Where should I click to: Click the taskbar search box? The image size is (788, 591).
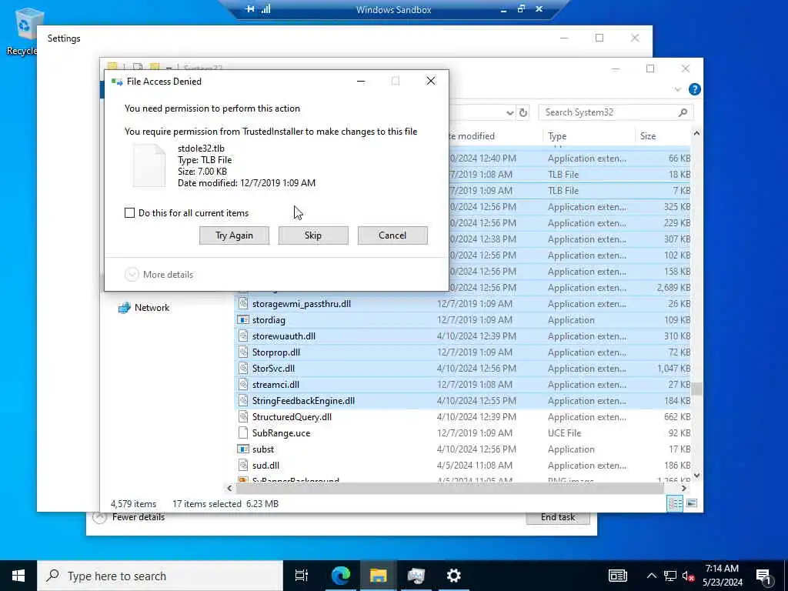click(x=160, y=576)
